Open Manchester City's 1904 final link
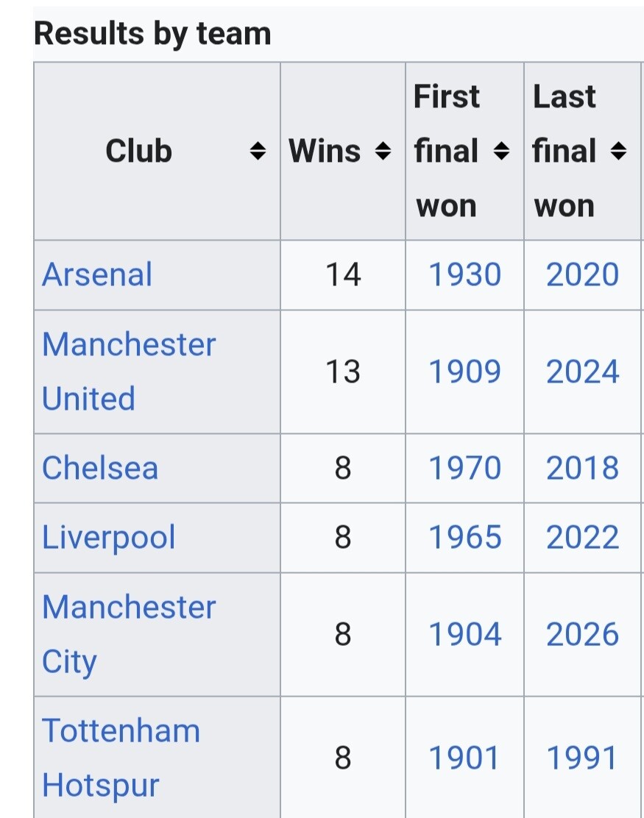The height and width of the screenshot is (818, 644). tap(464, 634)
